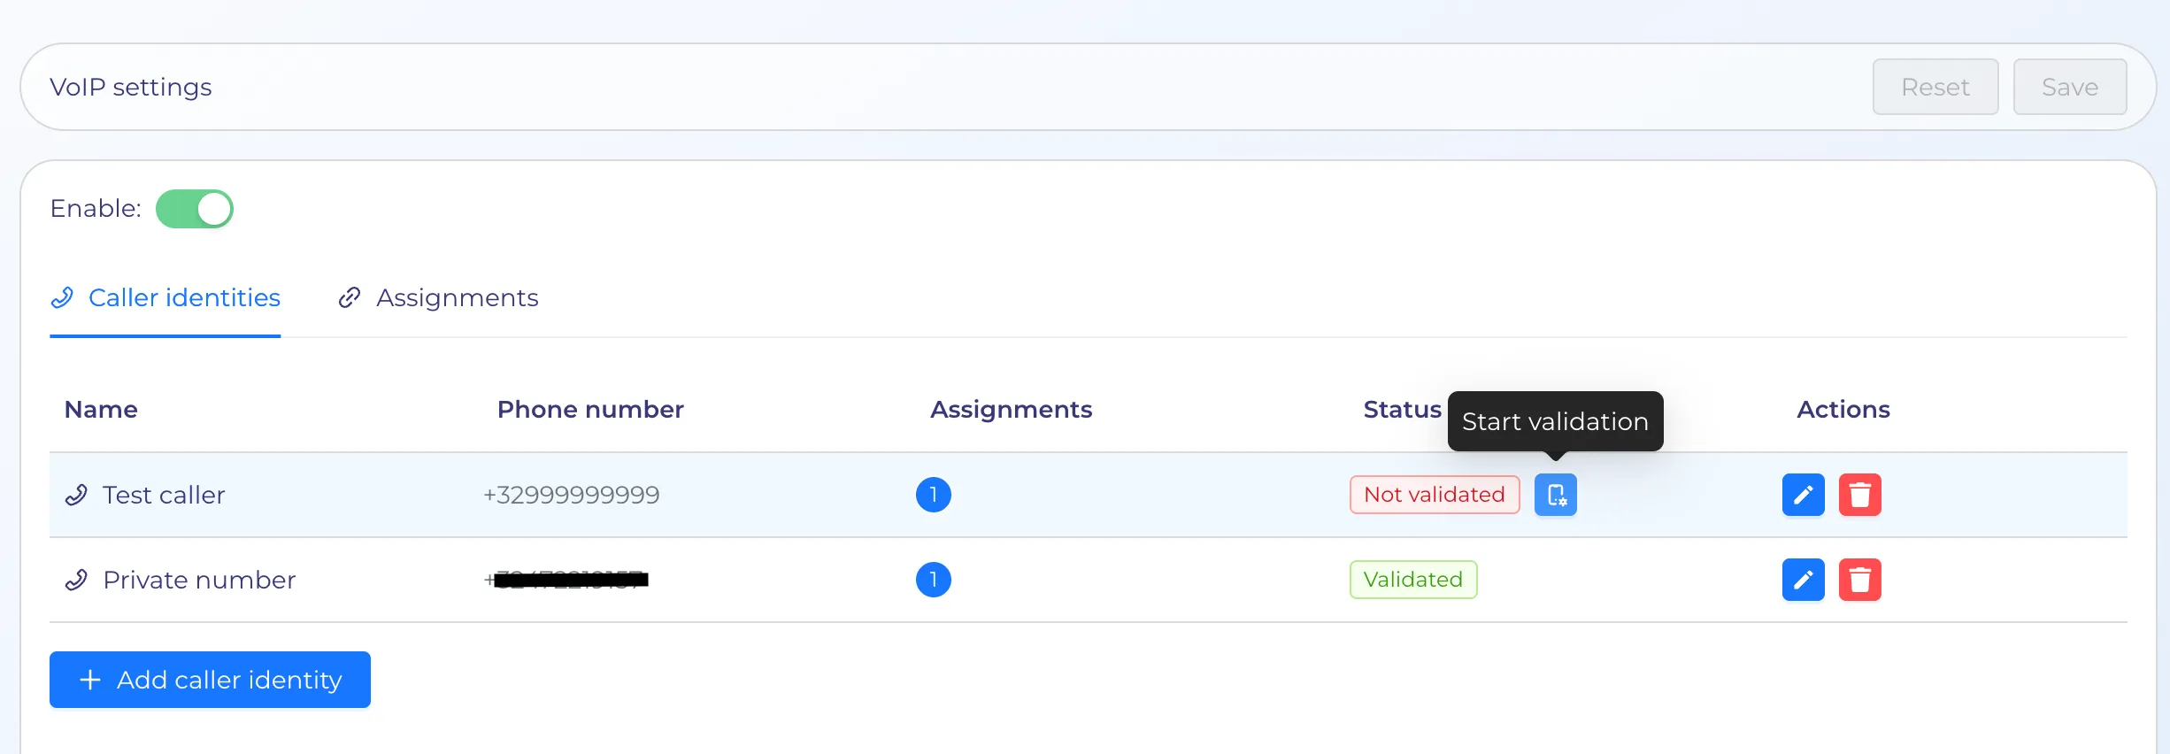2170x754 pixels.
Task: Click the Status column header
Action: 1403,409
